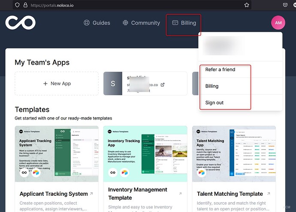Click the arrow icon next to Inventory Management Template

pos(181,194)
